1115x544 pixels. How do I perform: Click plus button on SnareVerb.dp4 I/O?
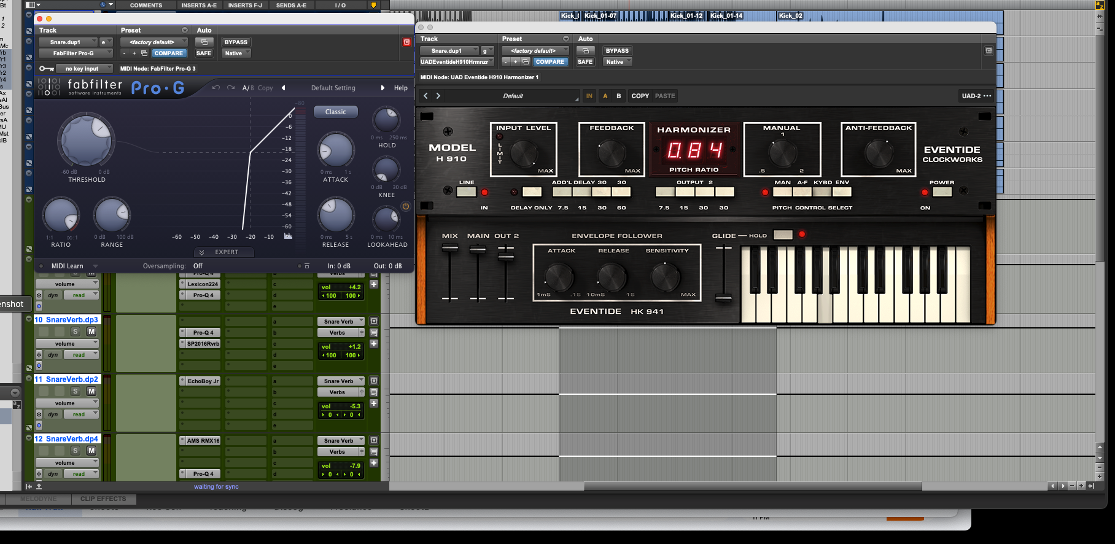[374, 463]
